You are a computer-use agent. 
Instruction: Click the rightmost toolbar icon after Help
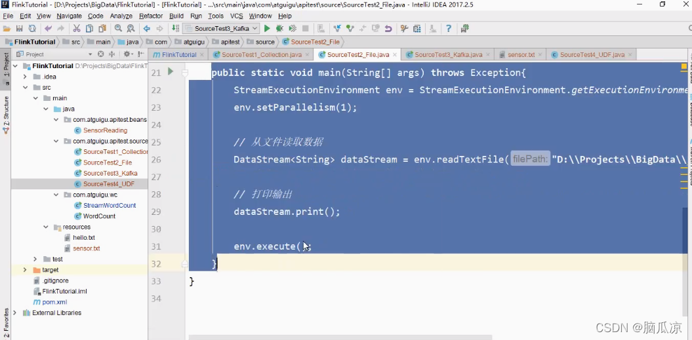[x=464, y=29]
